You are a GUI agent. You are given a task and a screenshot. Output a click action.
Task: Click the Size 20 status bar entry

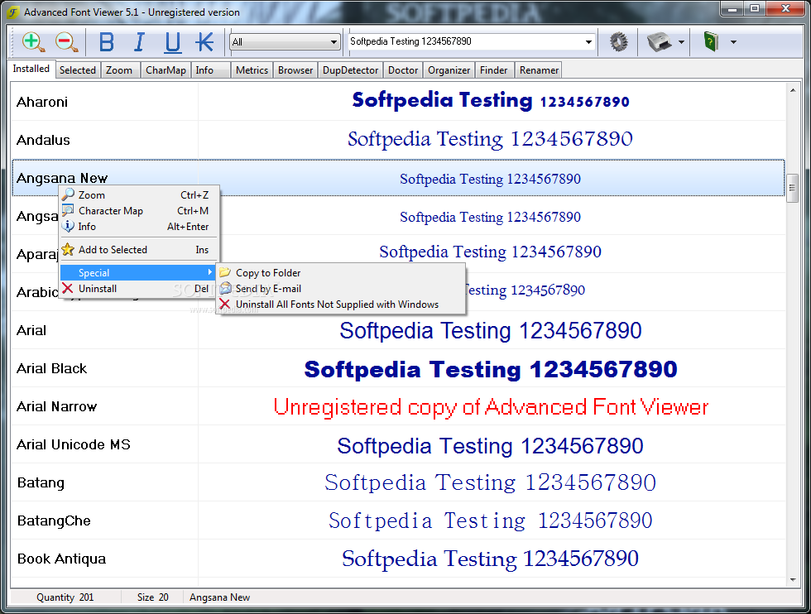pyautogui.click(x=152, y=597)
